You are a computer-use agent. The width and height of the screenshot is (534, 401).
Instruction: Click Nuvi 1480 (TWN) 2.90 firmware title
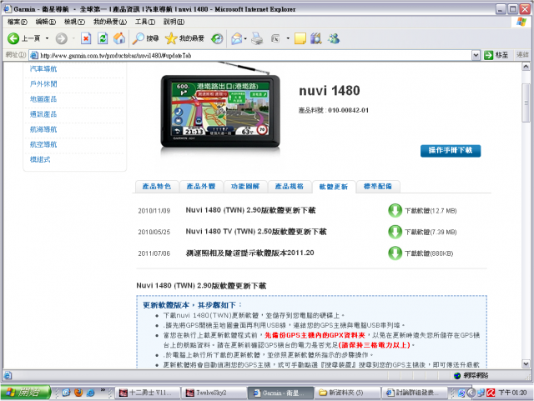(250, 210)
